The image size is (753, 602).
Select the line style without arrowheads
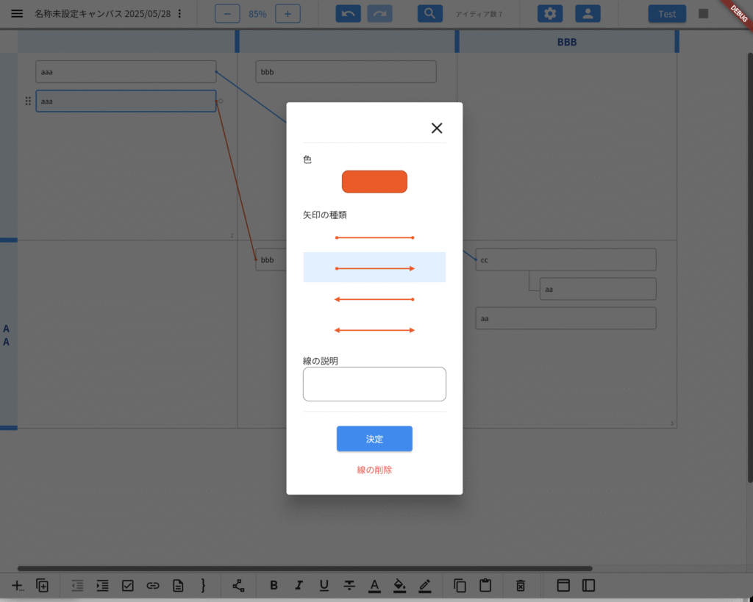click(x=374, y=237)
